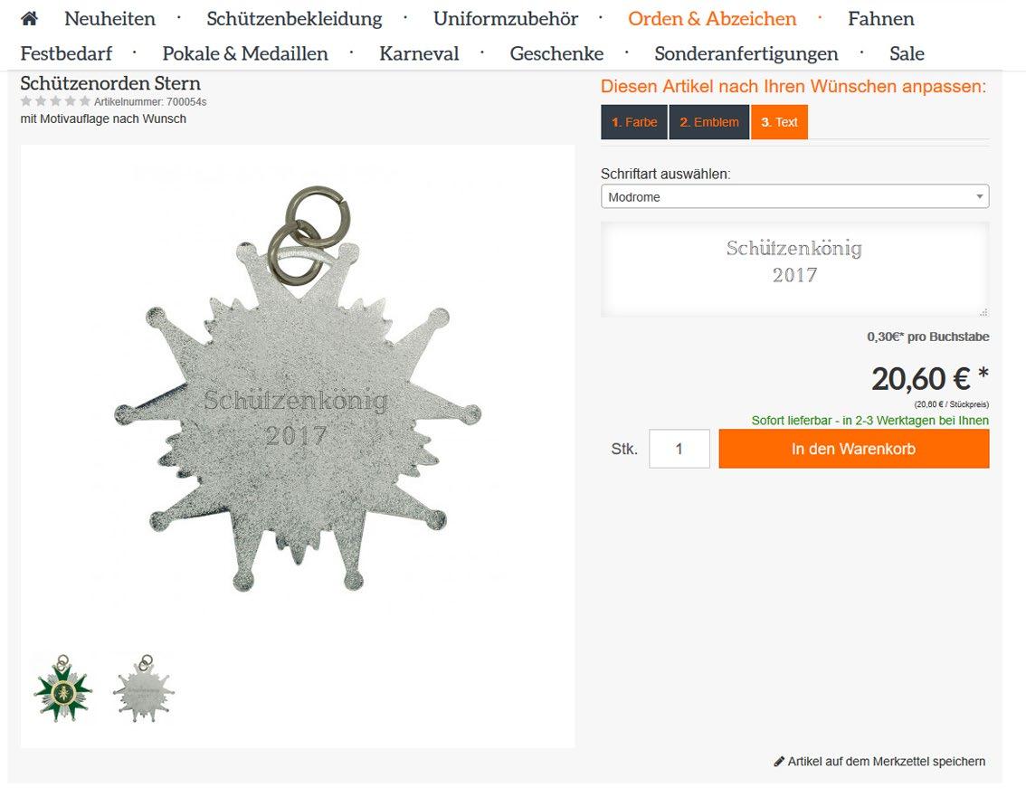Select the green star medal thumbnail
Screen dimensions: 1026x797
(62, 688)
